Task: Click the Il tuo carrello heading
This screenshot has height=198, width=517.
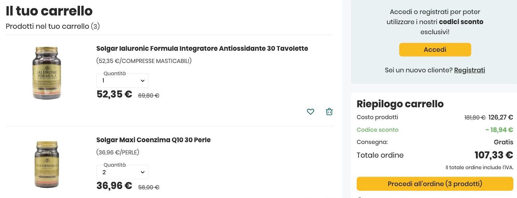Action: pos(49,11)
